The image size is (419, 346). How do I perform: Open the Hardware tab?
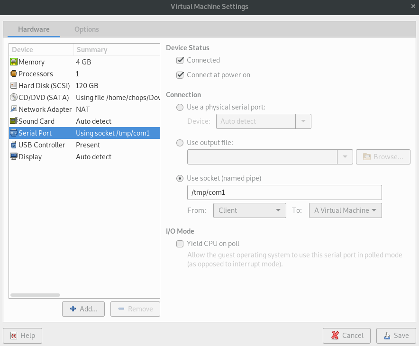pyautogui.click(x=34, y=29)
